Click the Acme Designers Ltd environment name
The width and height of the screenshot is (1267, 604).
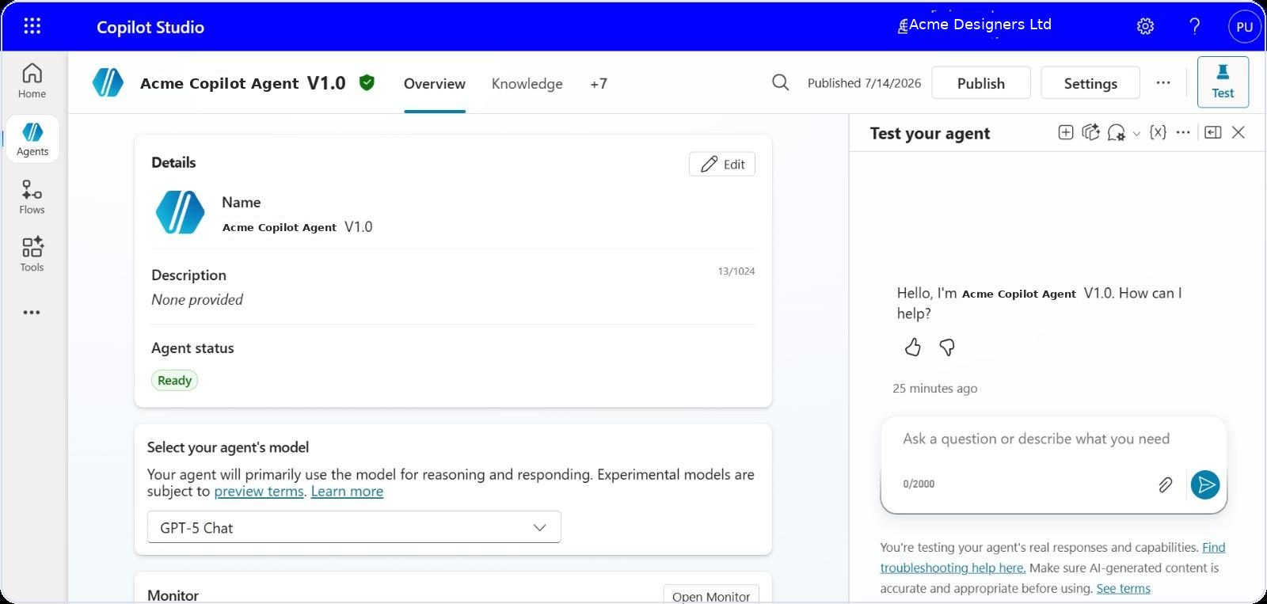tap(980, 25)
